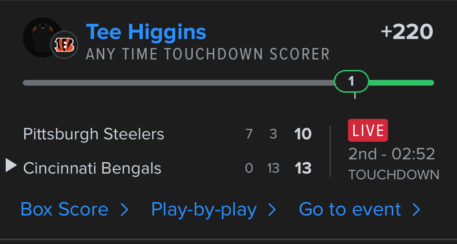Click the Cincinnati Bengals team name
Image resolution: width=457 pixels, height=244 pixels.
(x=92, y=168)
